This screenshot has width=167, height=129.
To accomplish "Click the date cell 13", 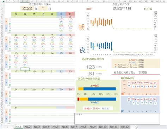I will [x=43, y=53].
